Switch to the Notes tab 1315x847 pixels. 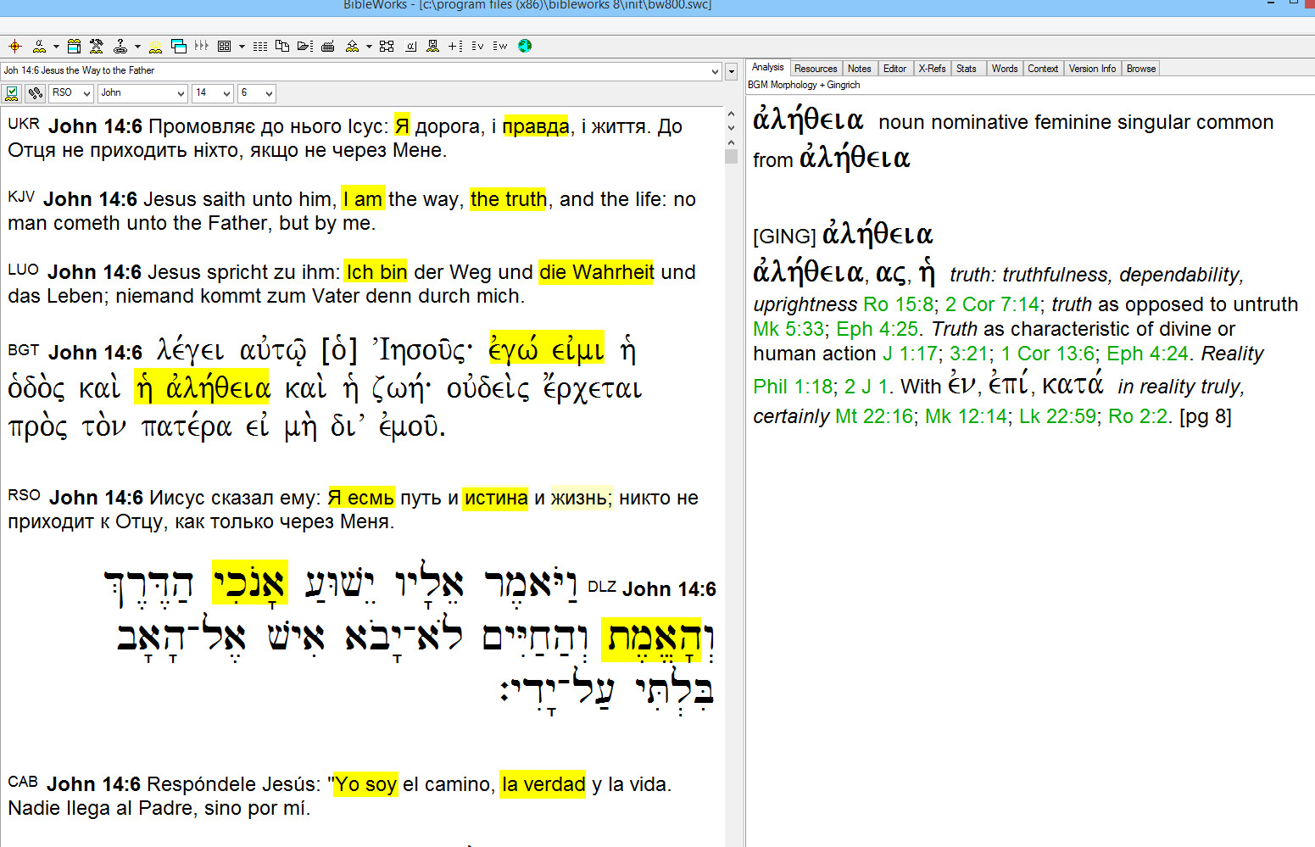pyautogui.click(x=860, y=69)
